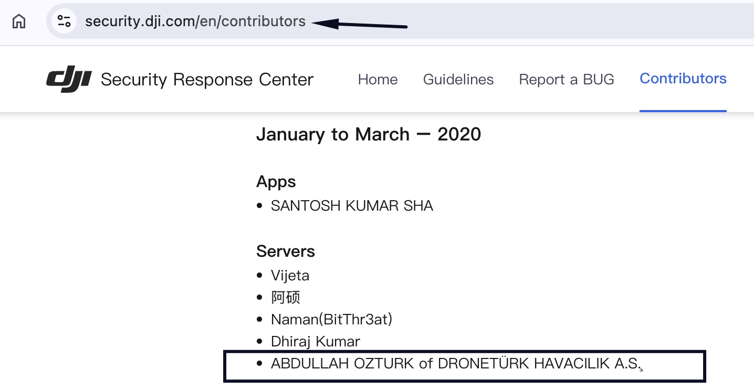Select the Naman(BitThr3at) entry
Screen dimensions: 754x392
pyautogui.click(x=331, y=319)
